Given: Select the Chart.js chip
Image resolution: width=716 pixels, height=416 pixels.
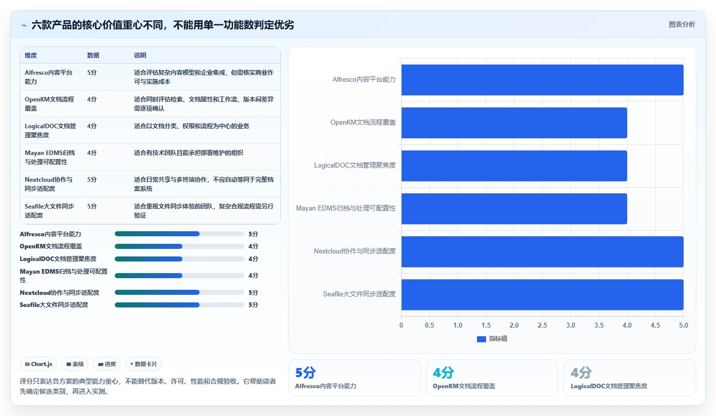Looking at the screenshot, I should [x=38, y=364].
